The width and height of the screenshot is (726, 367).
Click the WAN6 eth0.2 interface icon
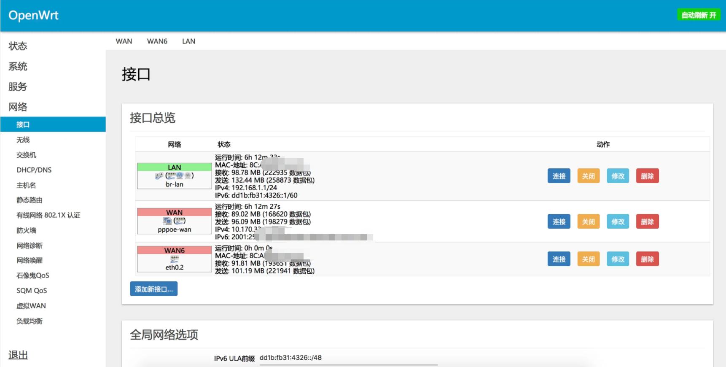pyautogui.click(x=175, y=259)
